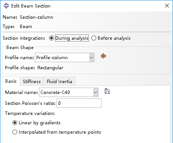Screen dimensions: 173x143
Task: Open the create material stress-strain icon
Action: (x=107, y=91)
